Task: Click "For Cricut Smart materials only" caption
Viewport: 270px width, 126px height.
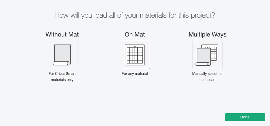Action: point(62,77)
